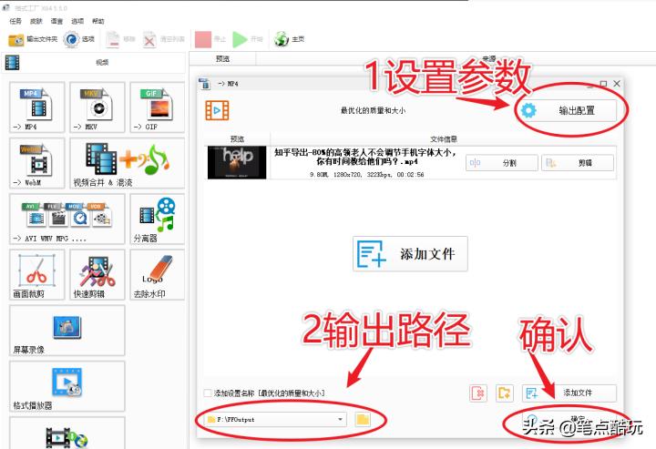Click the gear icon on 输出配置

pos(528,111)
